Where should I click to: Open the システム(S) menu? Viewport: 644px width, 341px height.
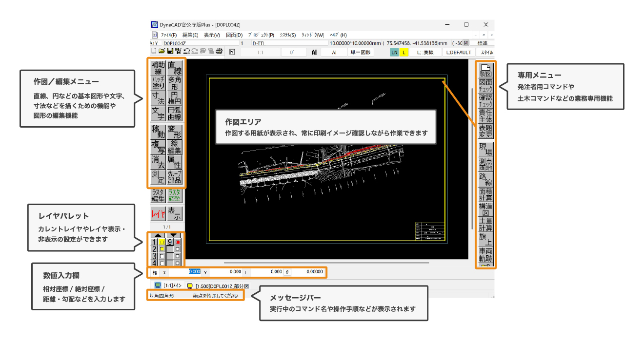288,35
